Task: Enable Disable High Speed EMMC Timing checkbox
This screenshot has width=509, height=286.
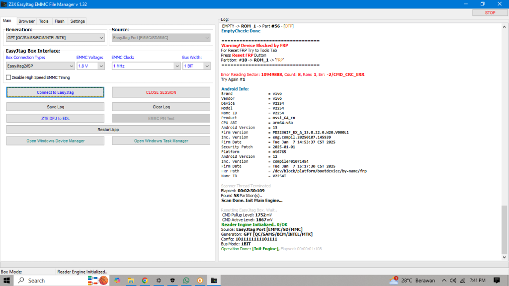Action: 8,77
